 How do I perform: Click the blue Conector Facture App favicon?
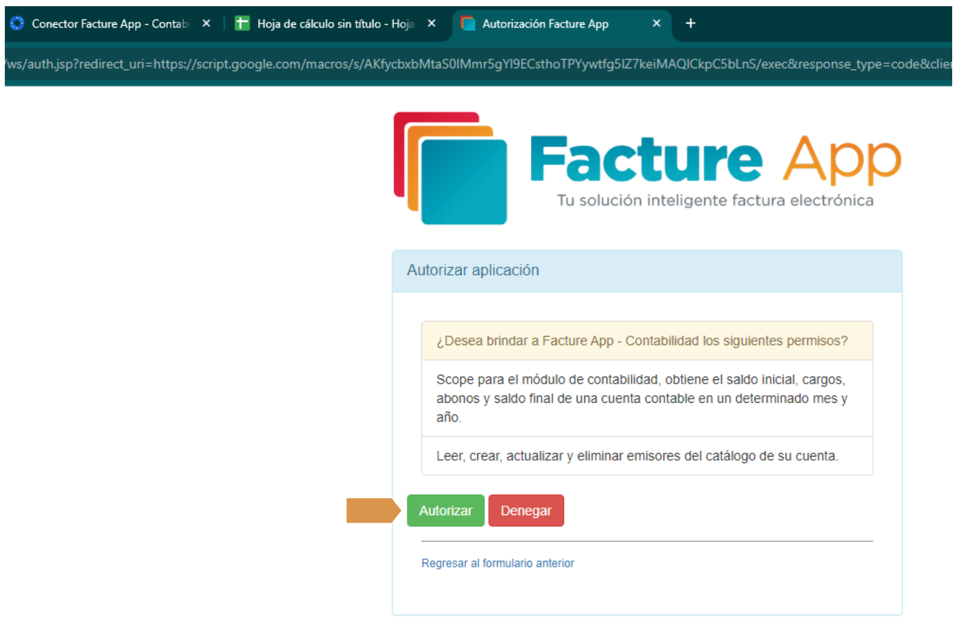(x=17, y=24)
